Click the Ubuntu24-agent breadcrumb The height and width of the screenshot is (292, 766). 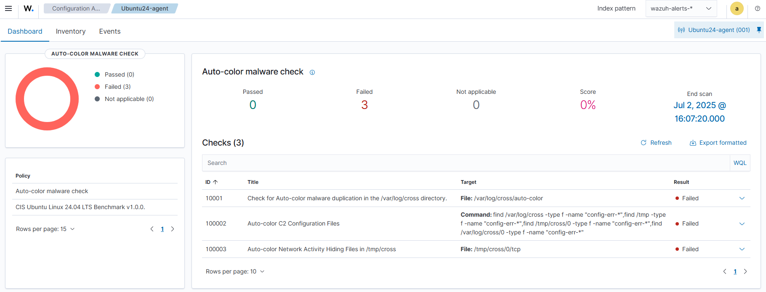coord(145,8)
